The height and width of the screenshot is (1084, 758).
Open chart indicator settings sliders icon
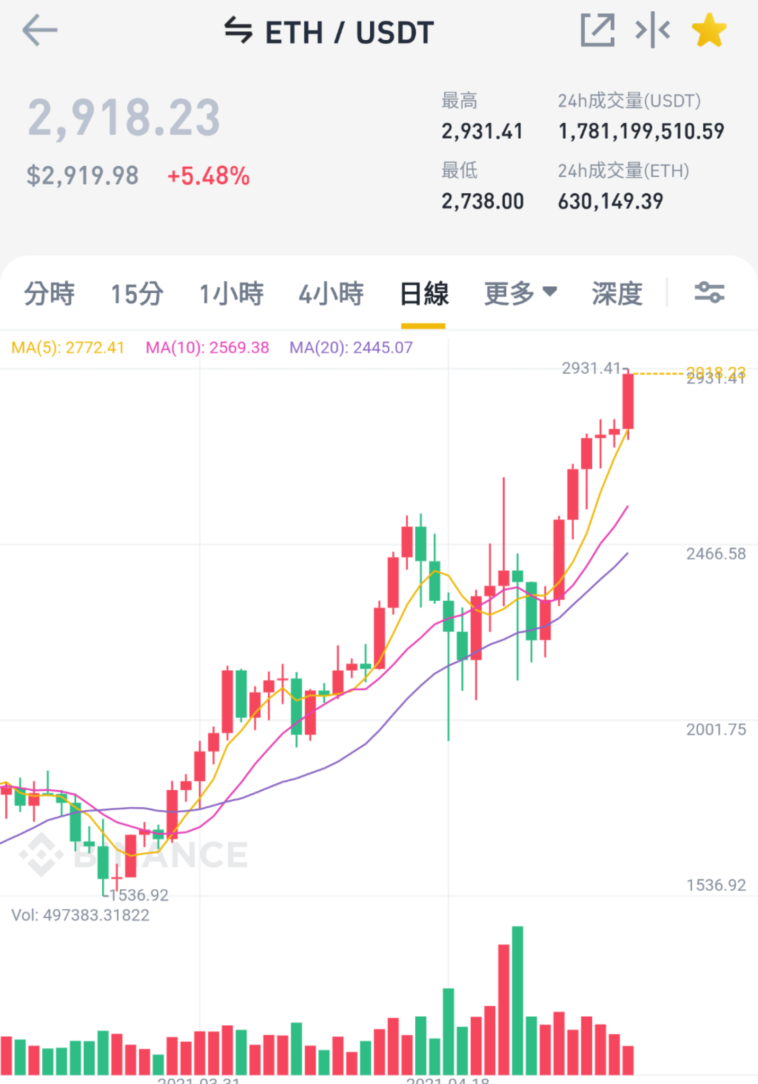(x=709, y=292)
